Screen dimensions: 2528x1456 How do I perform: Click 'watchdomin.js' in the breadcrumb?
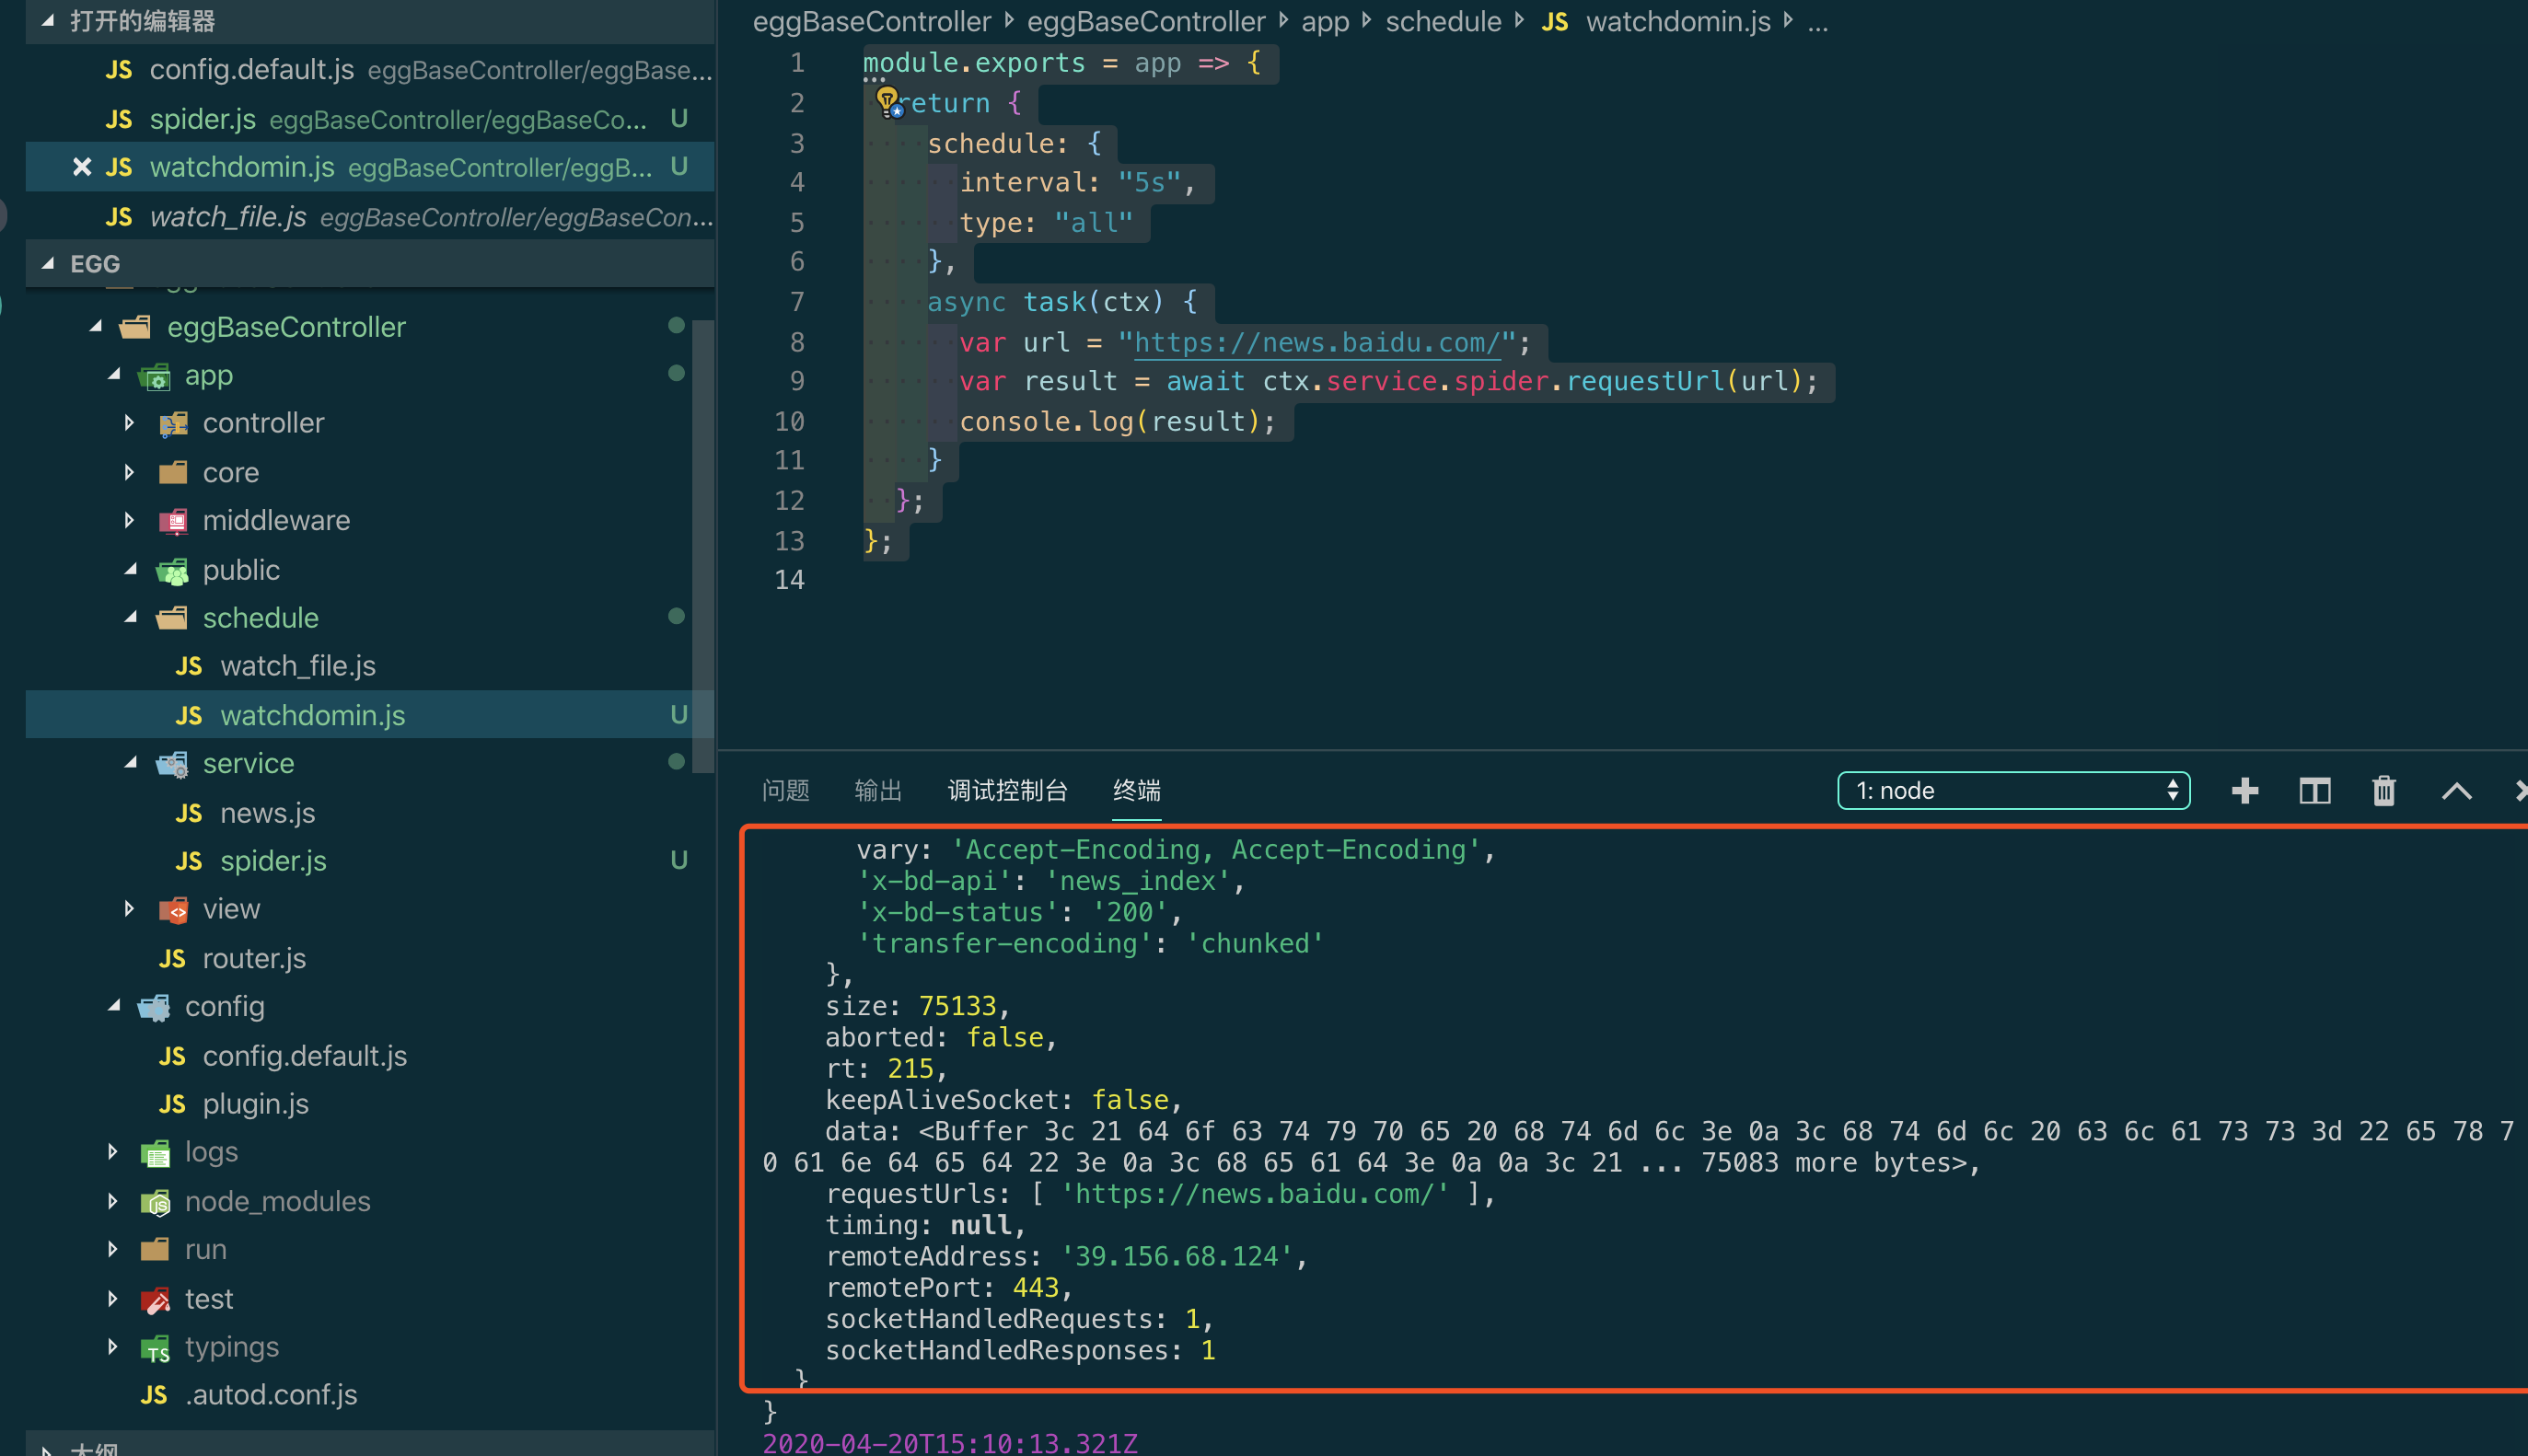(1677, 21)
